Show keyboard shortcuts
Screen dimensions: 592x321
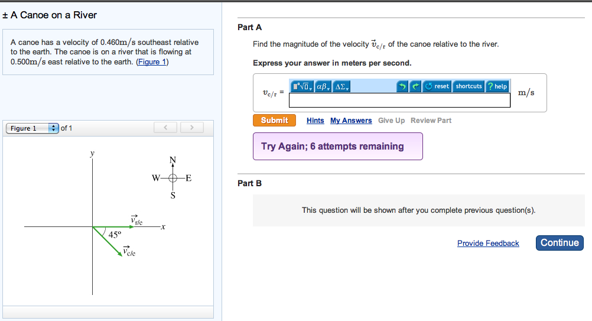point(469,86)
